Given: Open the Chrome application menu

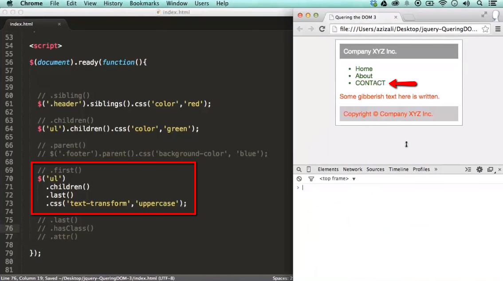Looking at the screenshot, I should click(31, 4).
